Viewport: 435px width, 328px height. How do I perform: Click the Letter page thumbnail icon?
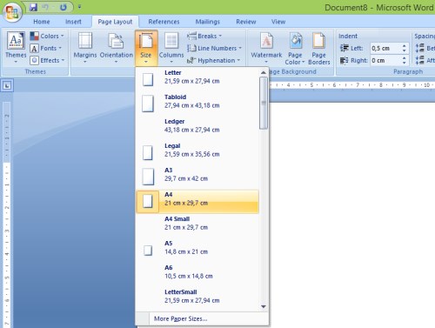(148, 79)
